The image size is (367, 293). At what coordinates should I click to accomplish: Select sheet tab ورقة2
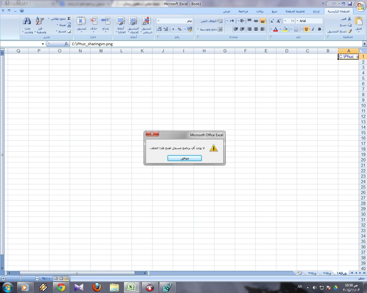pyautogui.click(x=327, y=273)
